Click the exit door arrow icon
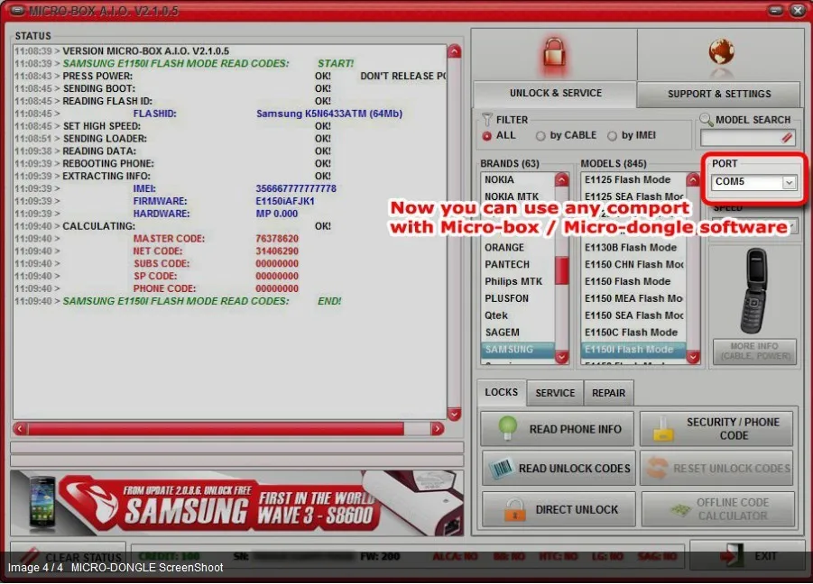This screenshot has width=813, height=584. tap(732, 556)
